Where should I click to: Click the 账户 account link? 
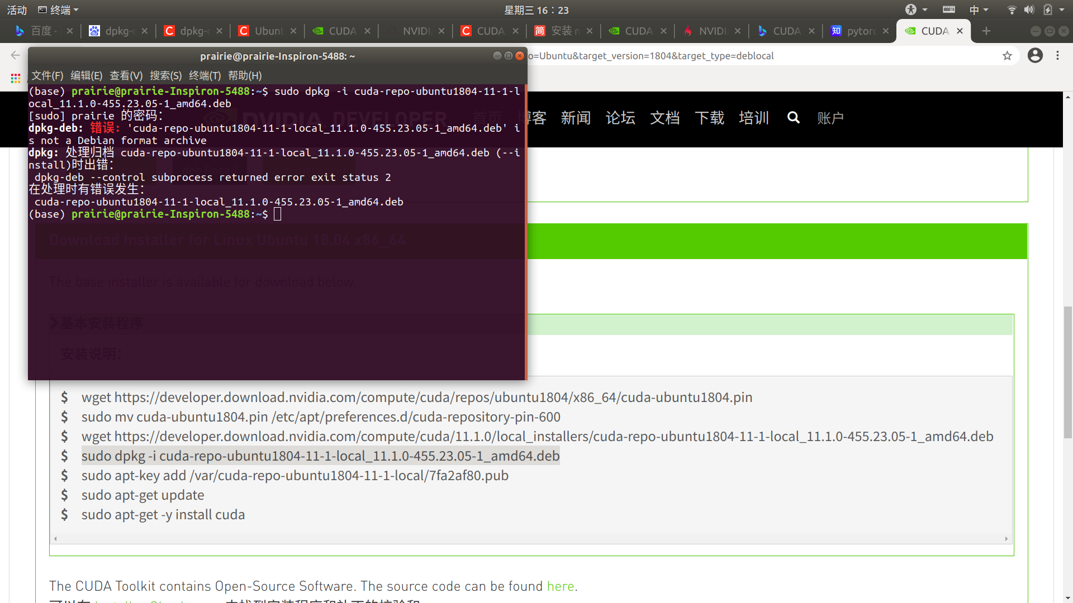tap(830, 118)
